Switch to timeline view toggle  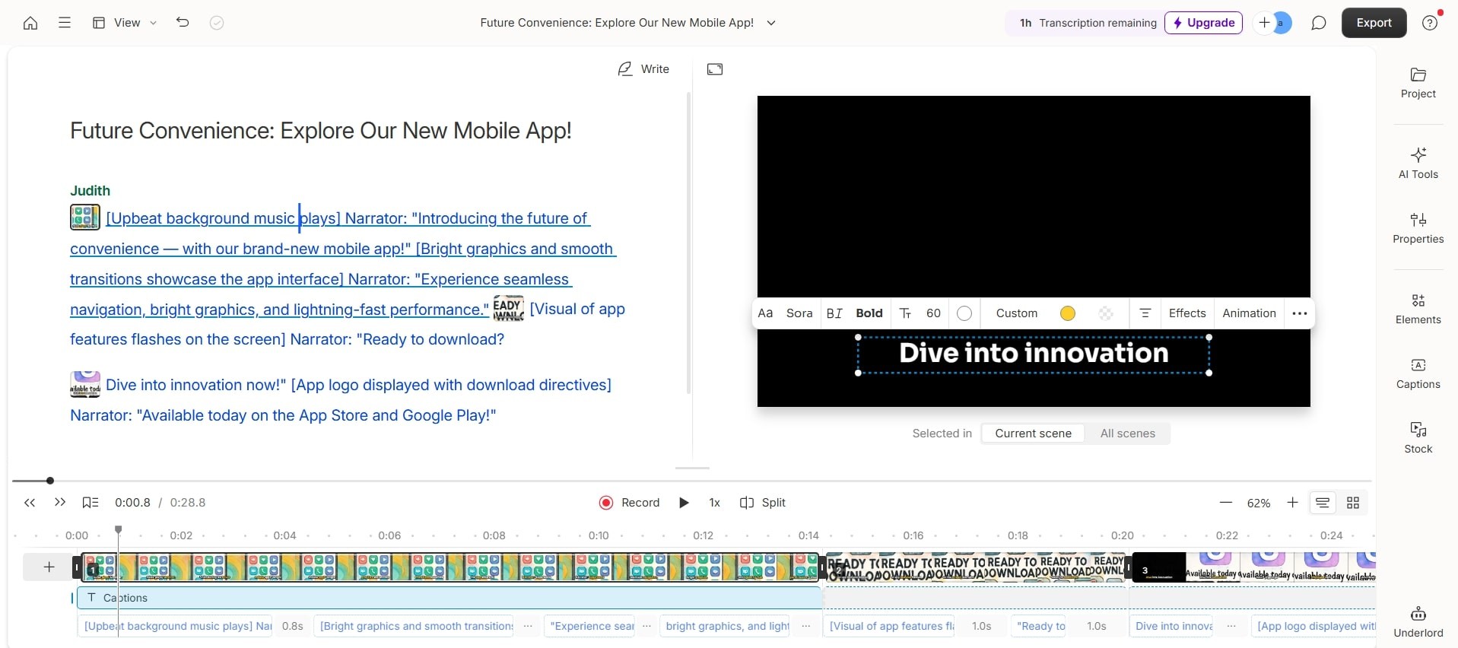(1323, 503)
